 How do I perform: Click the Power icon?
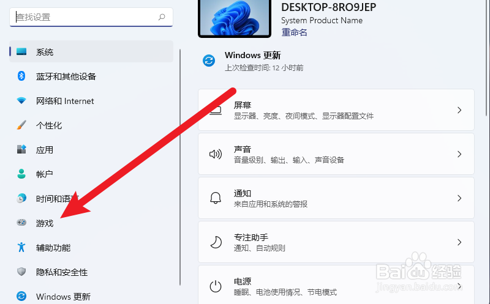click(x=216, y=286)
